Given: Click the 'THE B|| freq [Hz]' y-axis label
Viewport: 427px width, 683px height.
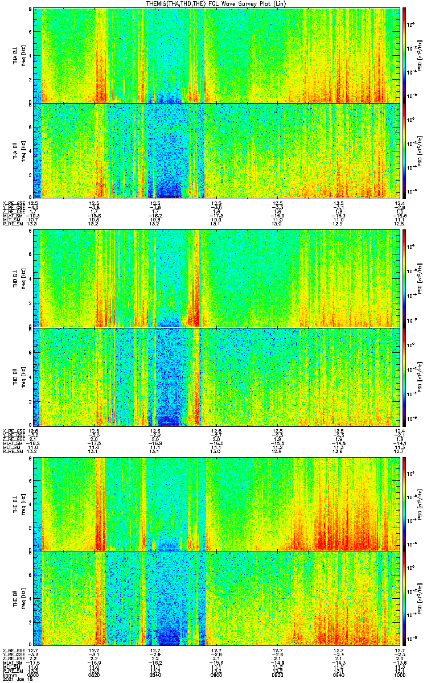Looking at the screenshot, I should pos(19,599).
